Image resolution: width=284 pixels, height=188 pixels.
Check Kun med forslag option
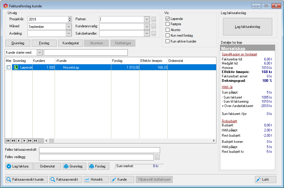[167, 35]
